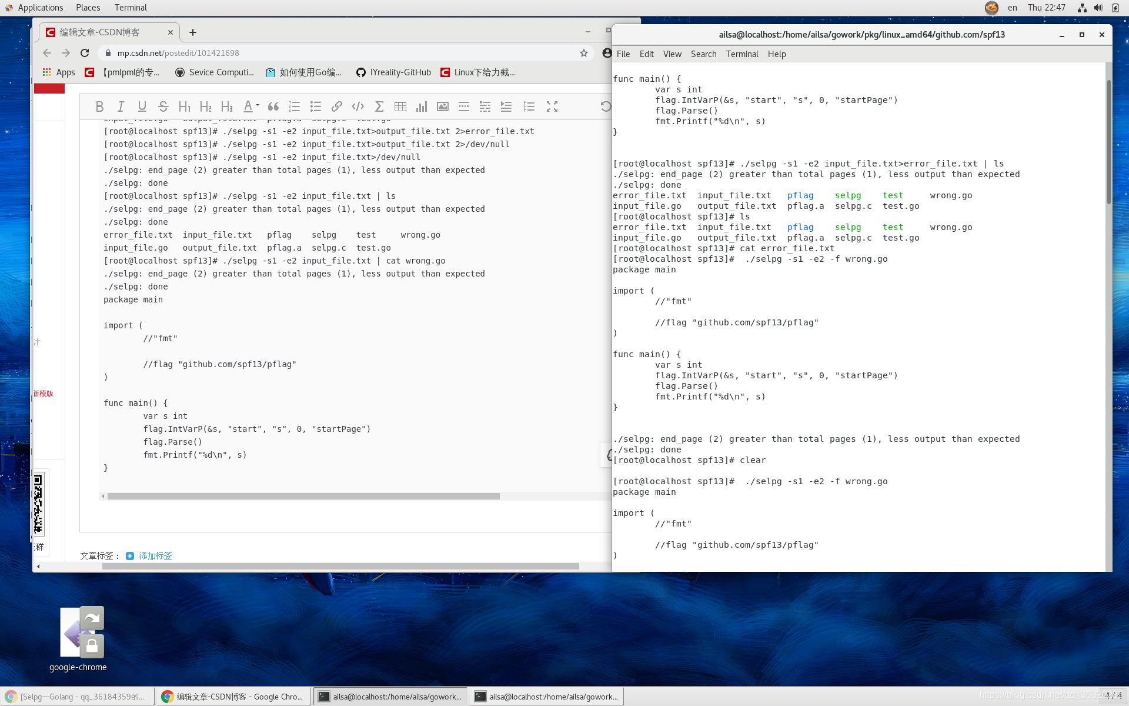Toggle underline formatting
The height and width of the screenshot is (706, 1129).
(x=142, y=106)
